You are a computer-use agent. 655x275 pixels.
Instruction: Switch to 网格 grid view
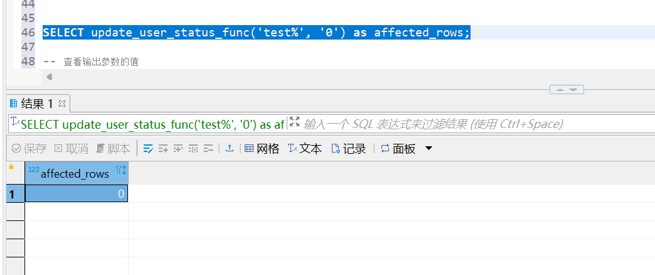pos(262,149)
